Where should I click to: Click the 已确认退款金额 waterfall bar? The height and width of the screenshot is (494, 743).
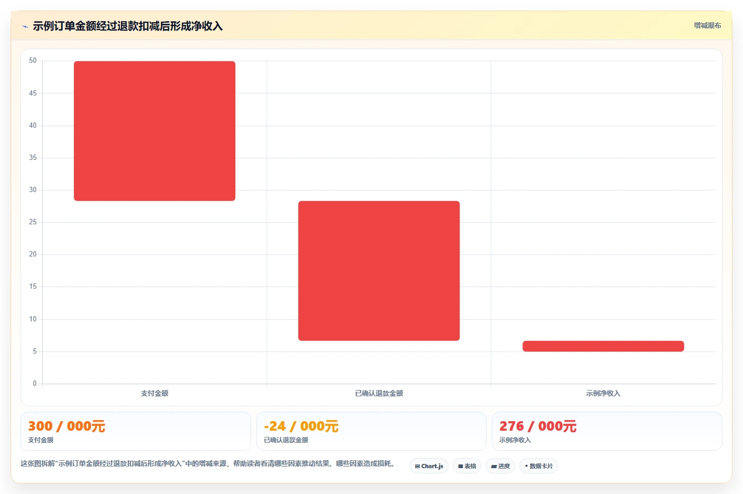[x=379, y=271]
